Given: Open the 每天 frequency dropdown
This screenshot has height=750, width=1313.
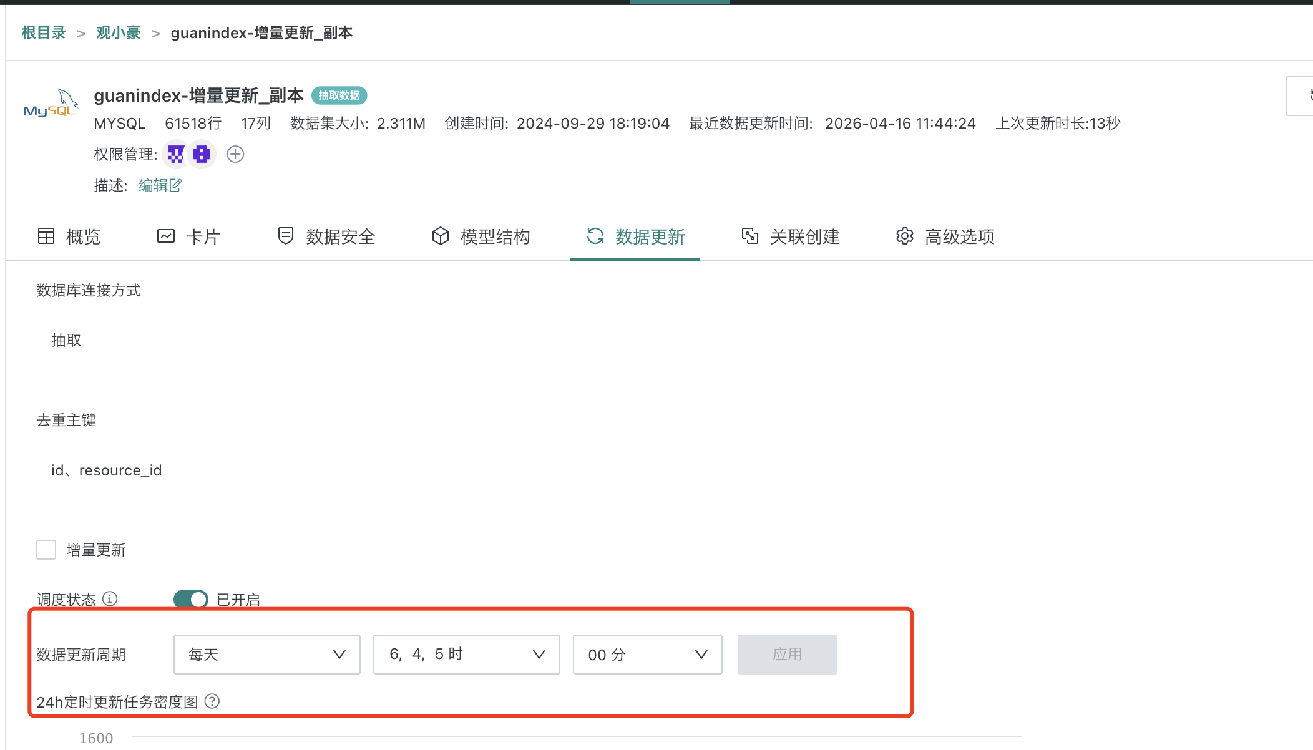Looking at the screenshot, I should coord(266,655).
